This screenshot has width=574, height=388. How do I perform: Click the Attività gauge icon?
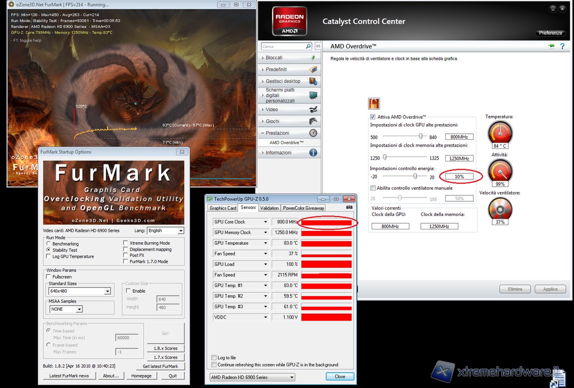[x=499, y=170]
